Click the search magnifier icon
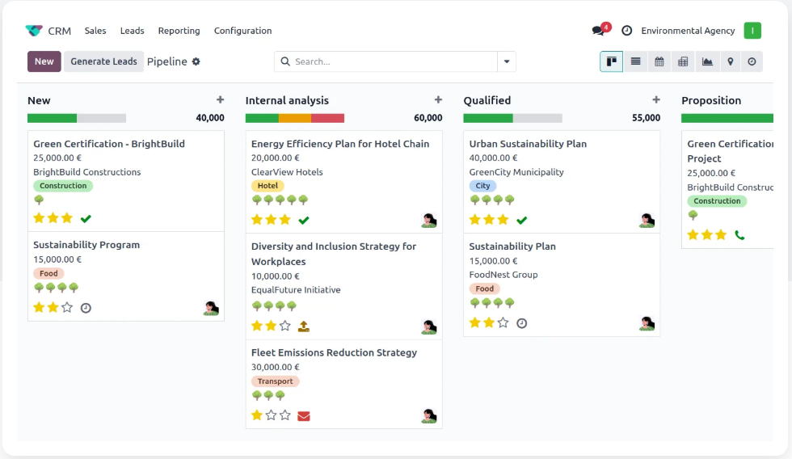The width and height of the screenshot is (792, 459). (x=285, y=61)
